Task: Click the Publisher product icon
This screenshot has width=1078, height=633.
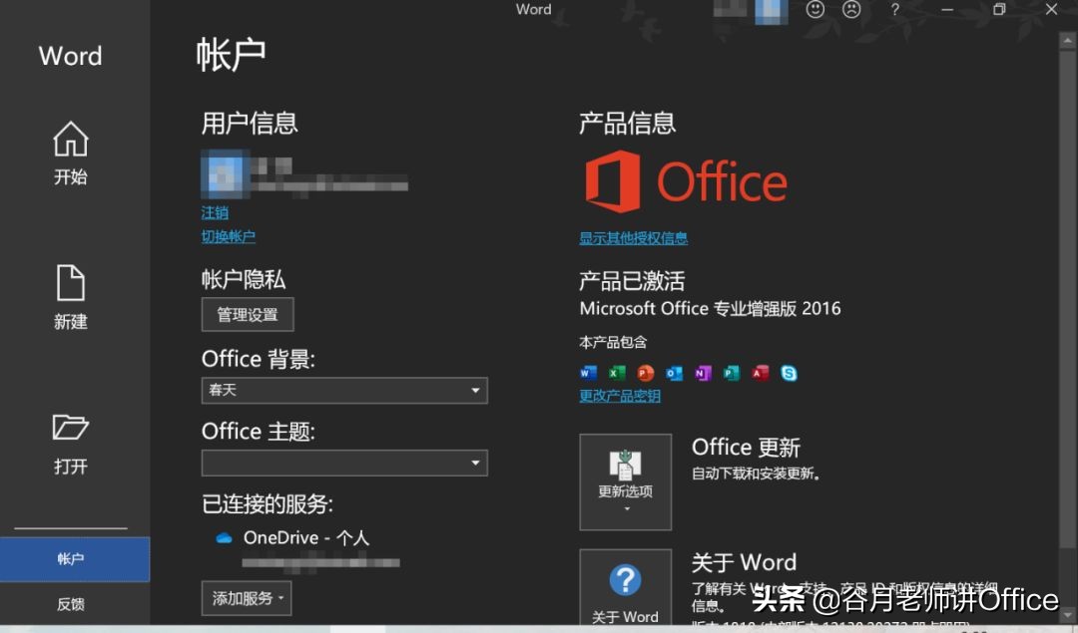Action: [732, 373]
